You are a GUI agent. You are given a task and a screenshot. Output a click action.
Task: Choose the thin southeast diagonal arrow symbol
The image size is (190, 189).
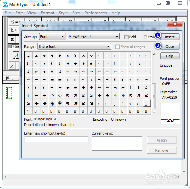(x=91, y=96)
